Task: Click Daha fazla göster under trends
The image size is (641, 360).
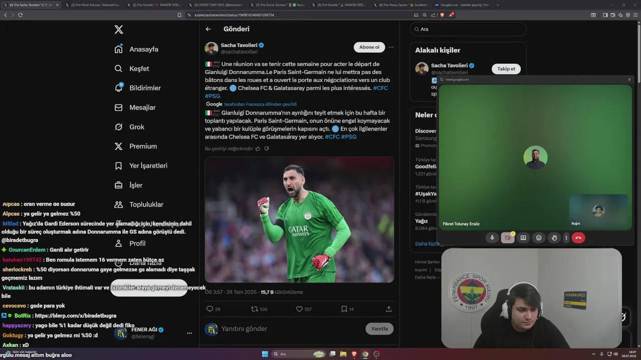Action: pyautogui.click(x=426, y=243)
